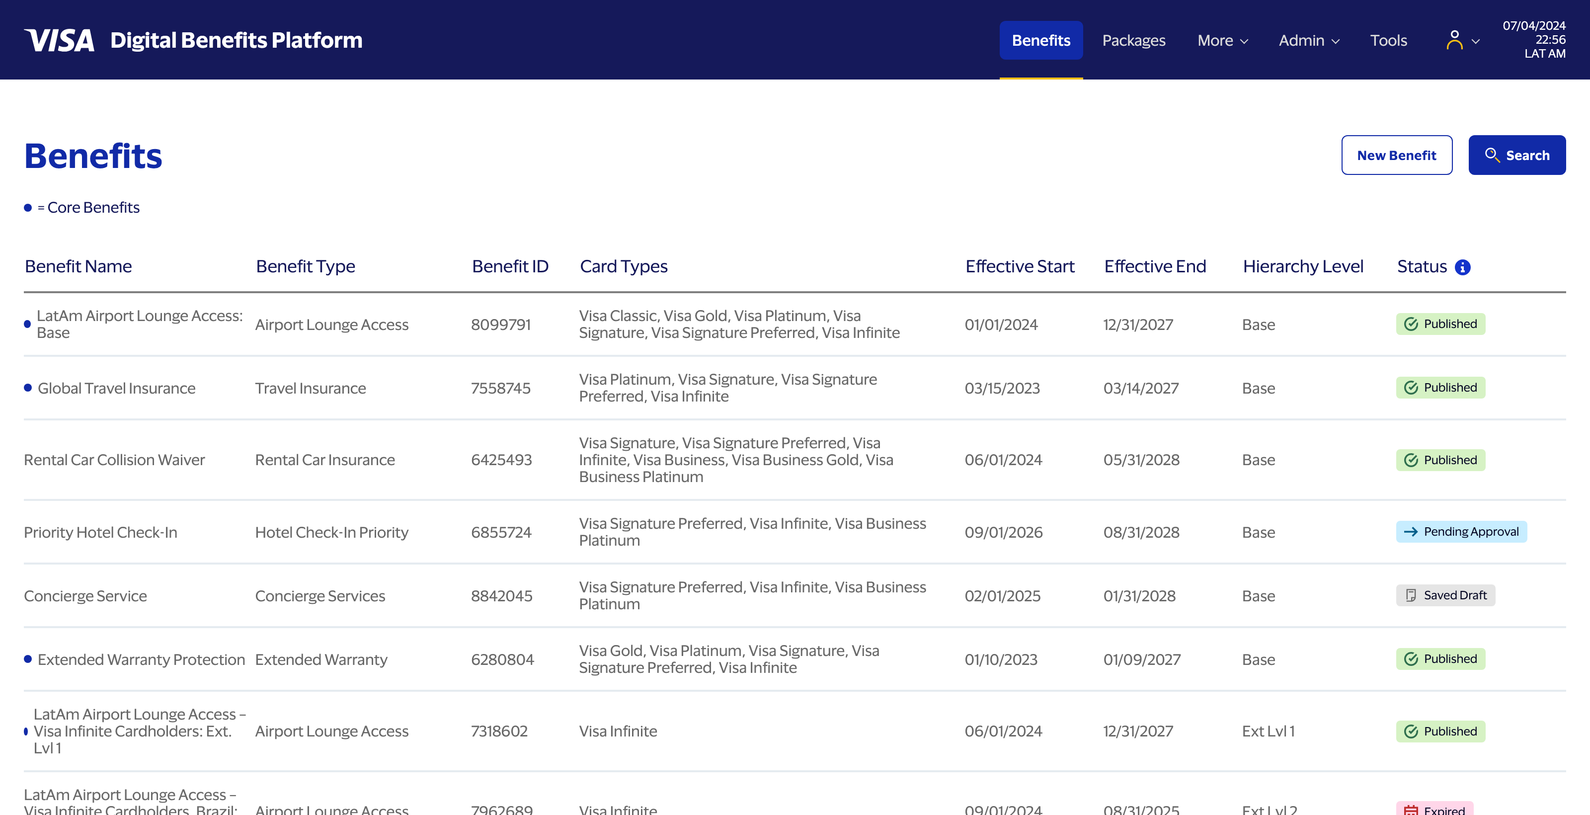This screenshot has width=1590, height=815.
Task: Click the New Benefit button
Action: pyautogui.click(x=1396, y=155)
